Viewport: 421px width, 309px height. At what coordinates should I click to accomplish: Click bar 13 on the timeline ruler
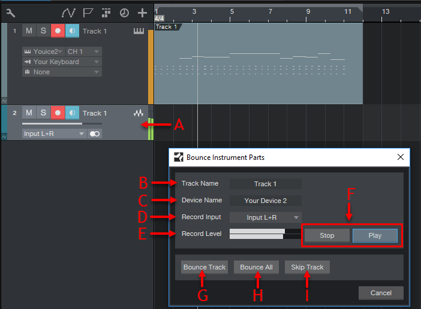click(x=385, y=12)
